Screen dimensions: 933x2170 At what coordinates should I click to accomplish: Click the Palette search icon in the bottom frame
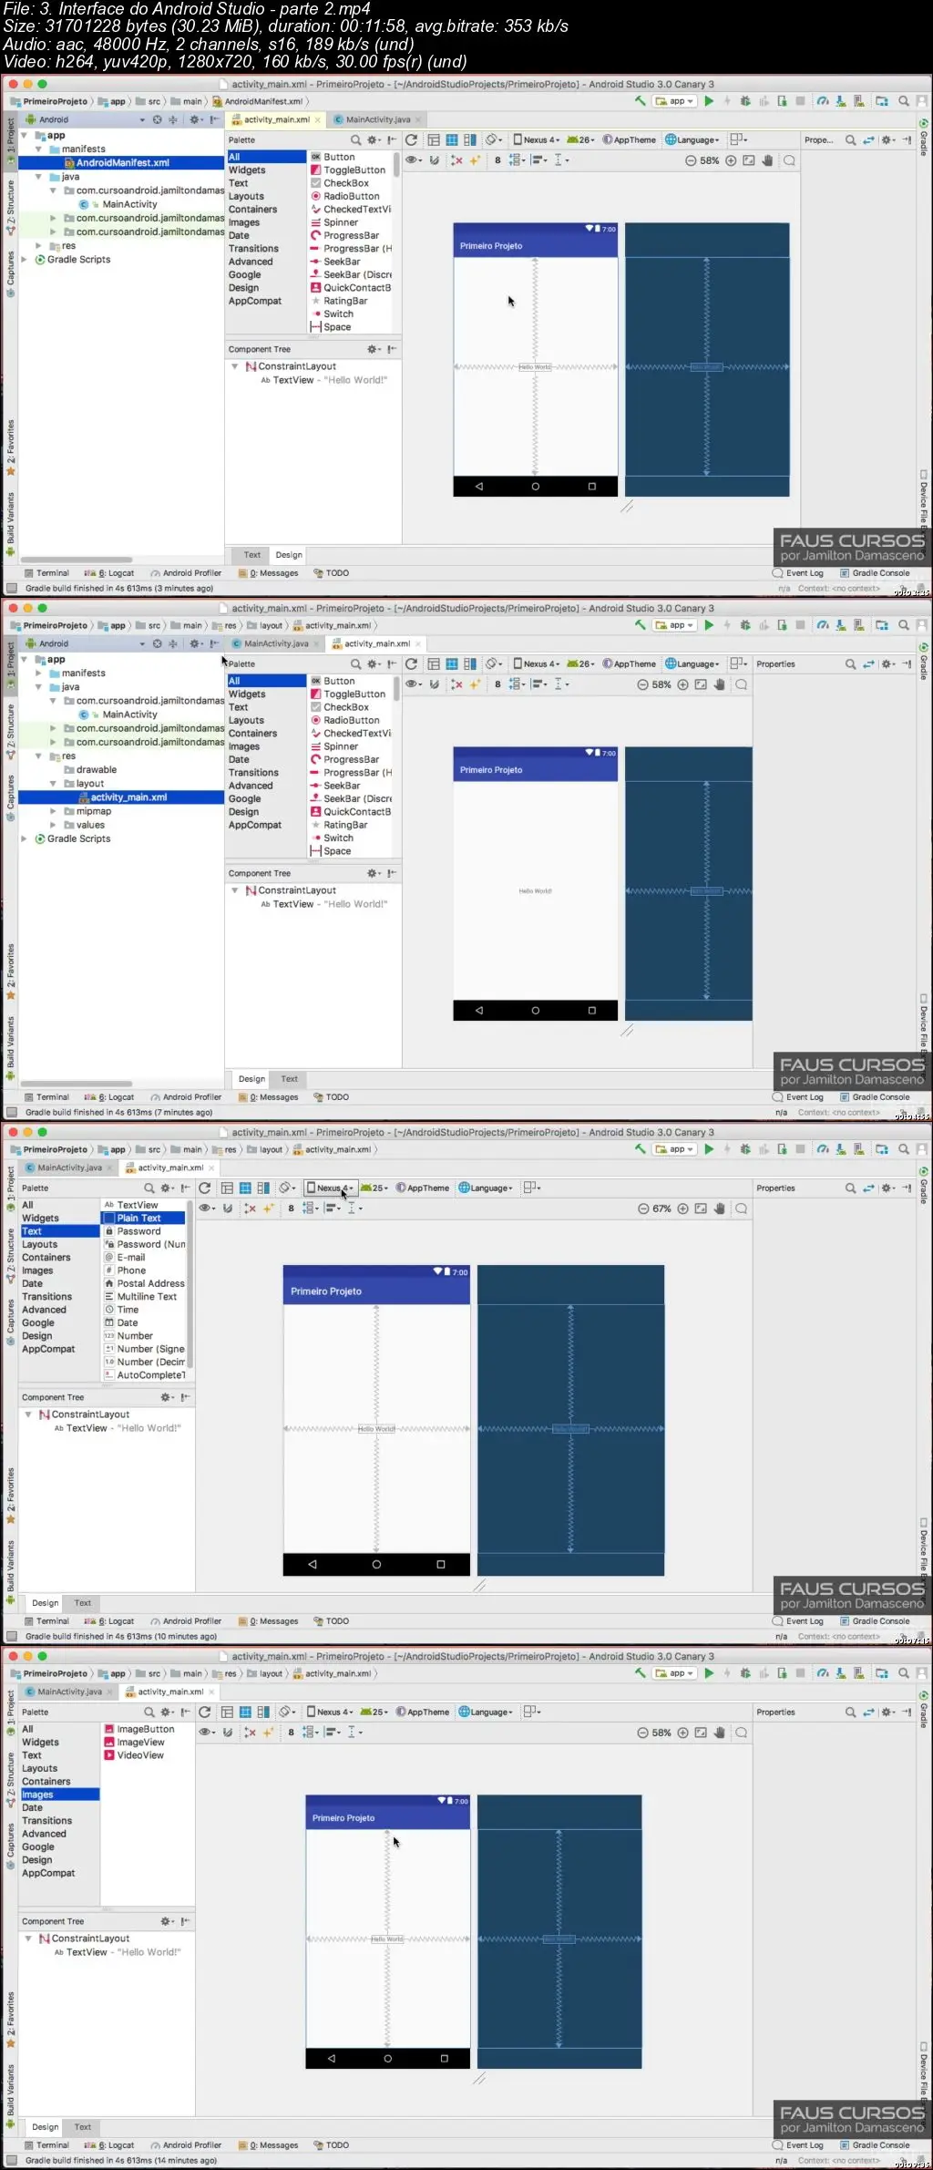pyautogui.click(x=149, y=1712)
